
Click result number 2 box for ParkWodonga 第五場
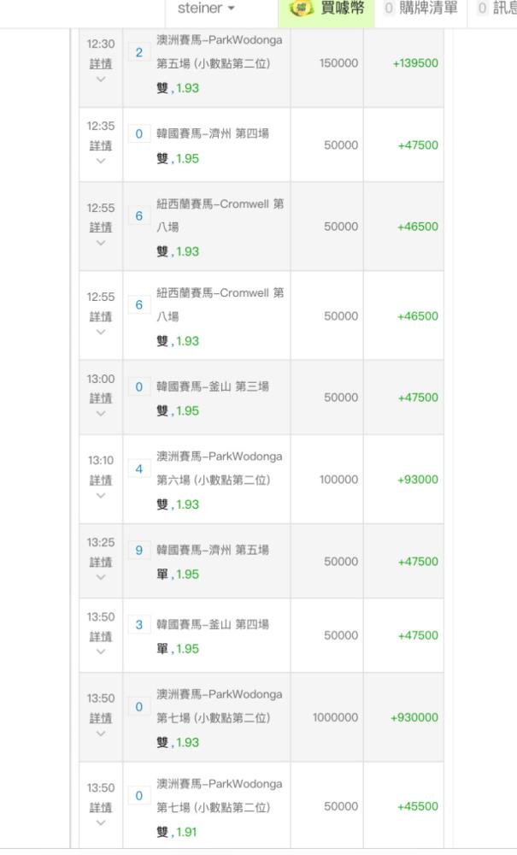pos(139,52)
